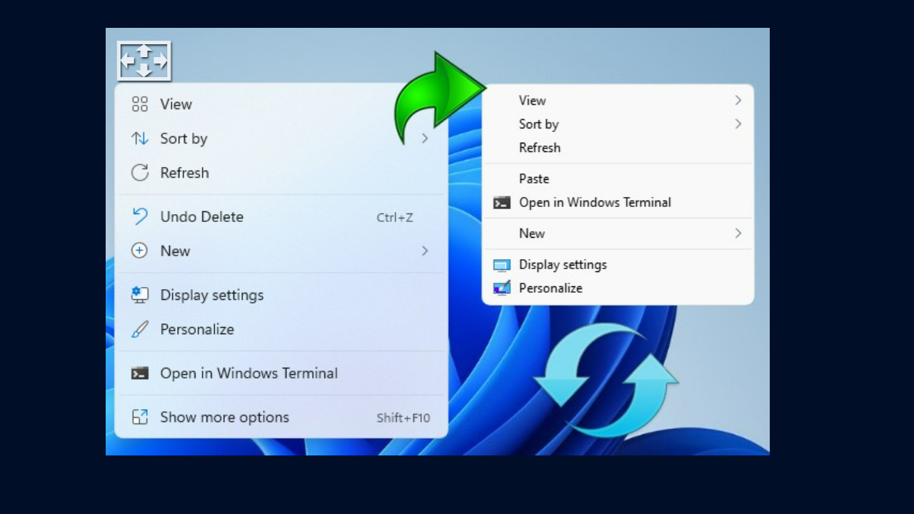This screenshot has height=514, width=914.
Task: Click the Ctrl+Z shortcut text
Action: (395, 218)
